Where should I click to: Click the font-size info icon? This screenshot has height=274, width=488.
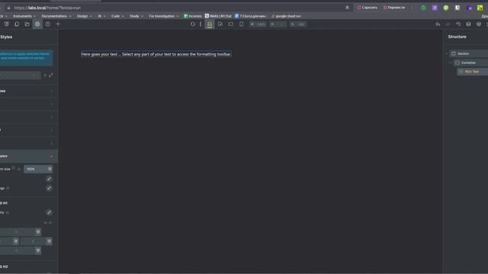pyautogui.click(x=14, y=168)
